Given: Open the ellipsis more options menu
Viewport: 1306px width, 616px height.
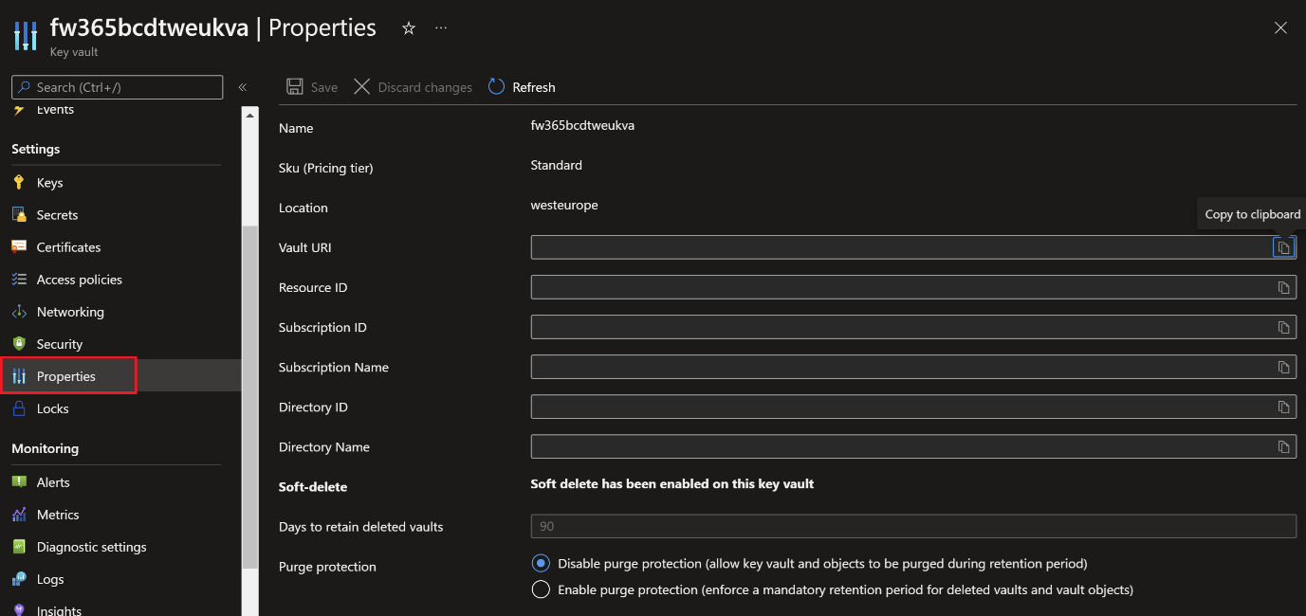Looking at the screenshot, I should pyautogui.click(x=441, y=28).
